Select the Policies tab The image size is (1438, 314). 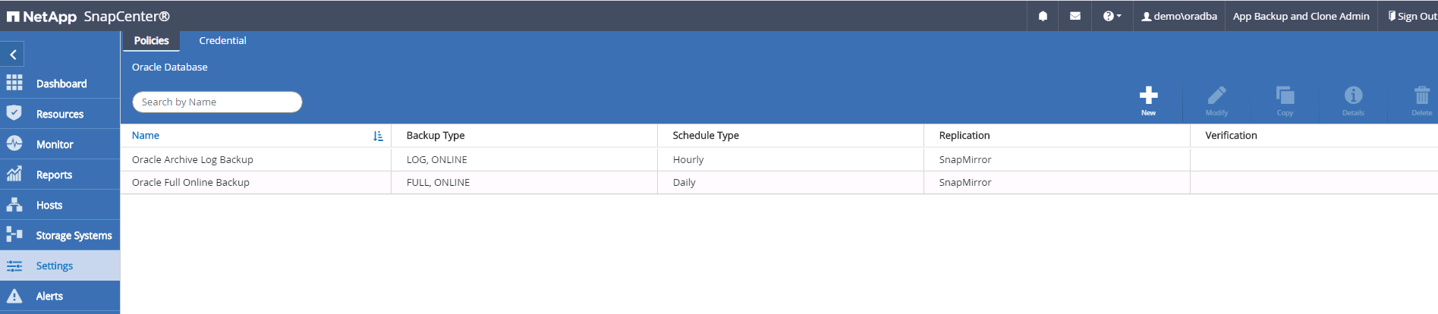(151, 41)
